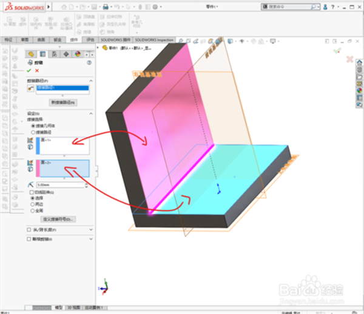The image size is (364, 314).
Task: Enable the 从/到长度 checkbox
Action: coord(29,230)
